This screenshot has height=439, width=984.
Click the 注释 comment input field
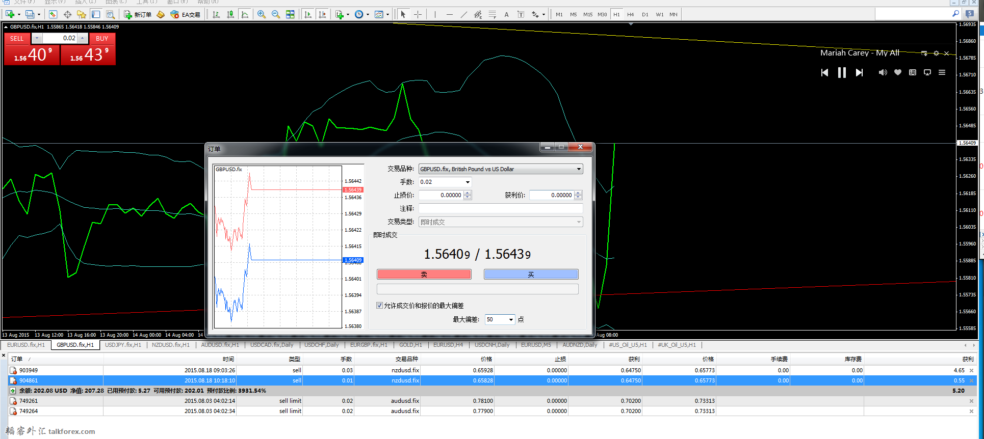[x=501, y=208]
